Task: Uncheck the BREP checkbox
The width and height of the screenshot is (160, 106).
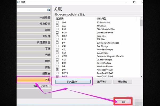Action: (x=57, y=36)
